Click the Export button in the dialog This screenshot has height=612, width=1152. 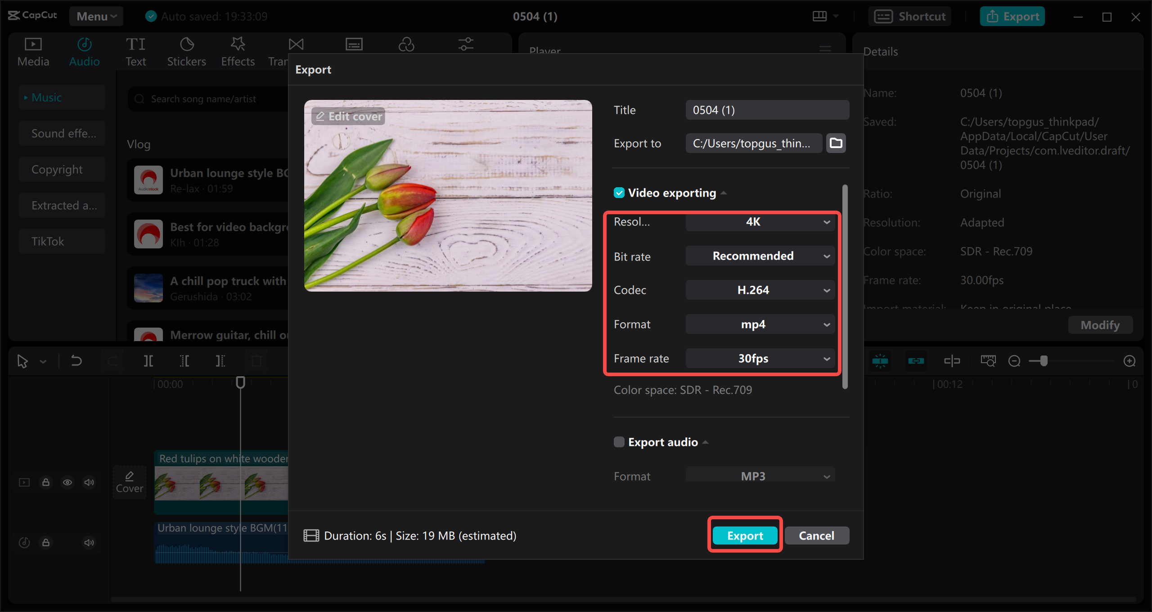click(745, 535)
